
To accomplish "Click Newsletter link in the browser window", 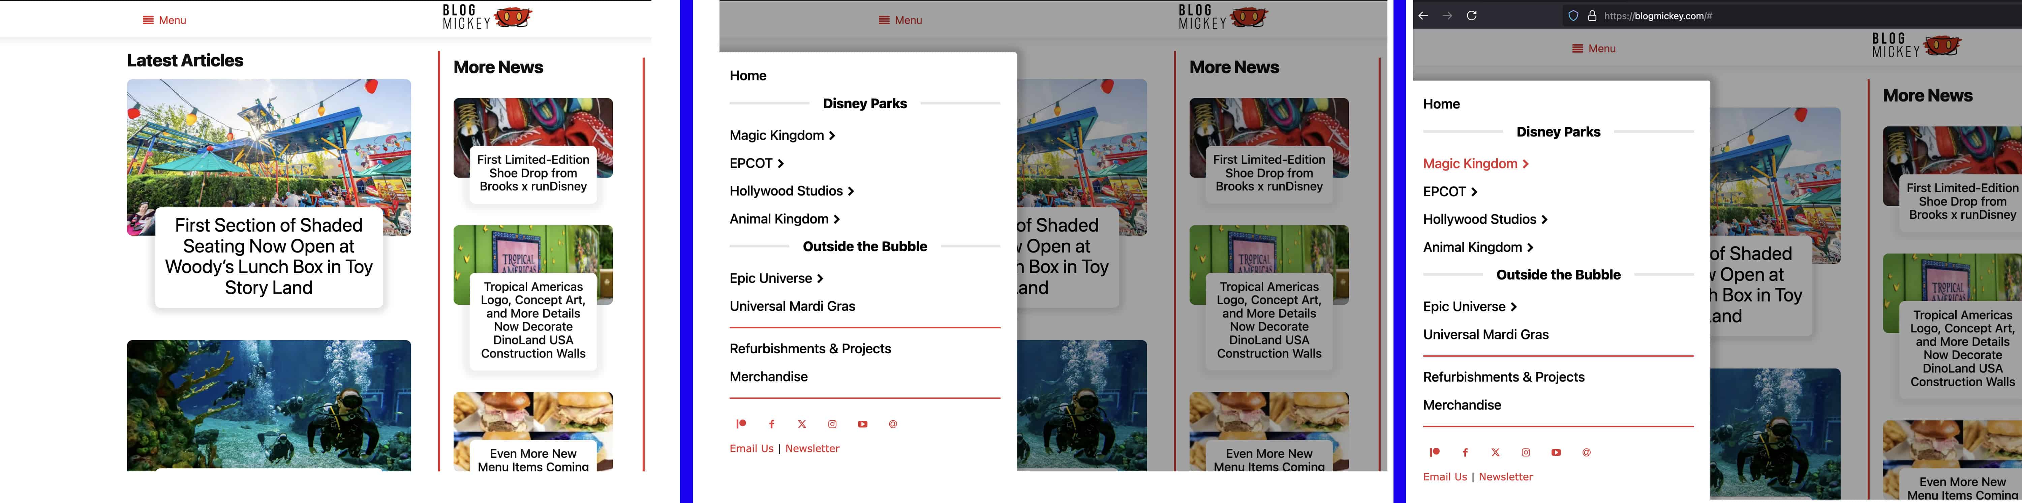I will 1505,477.
